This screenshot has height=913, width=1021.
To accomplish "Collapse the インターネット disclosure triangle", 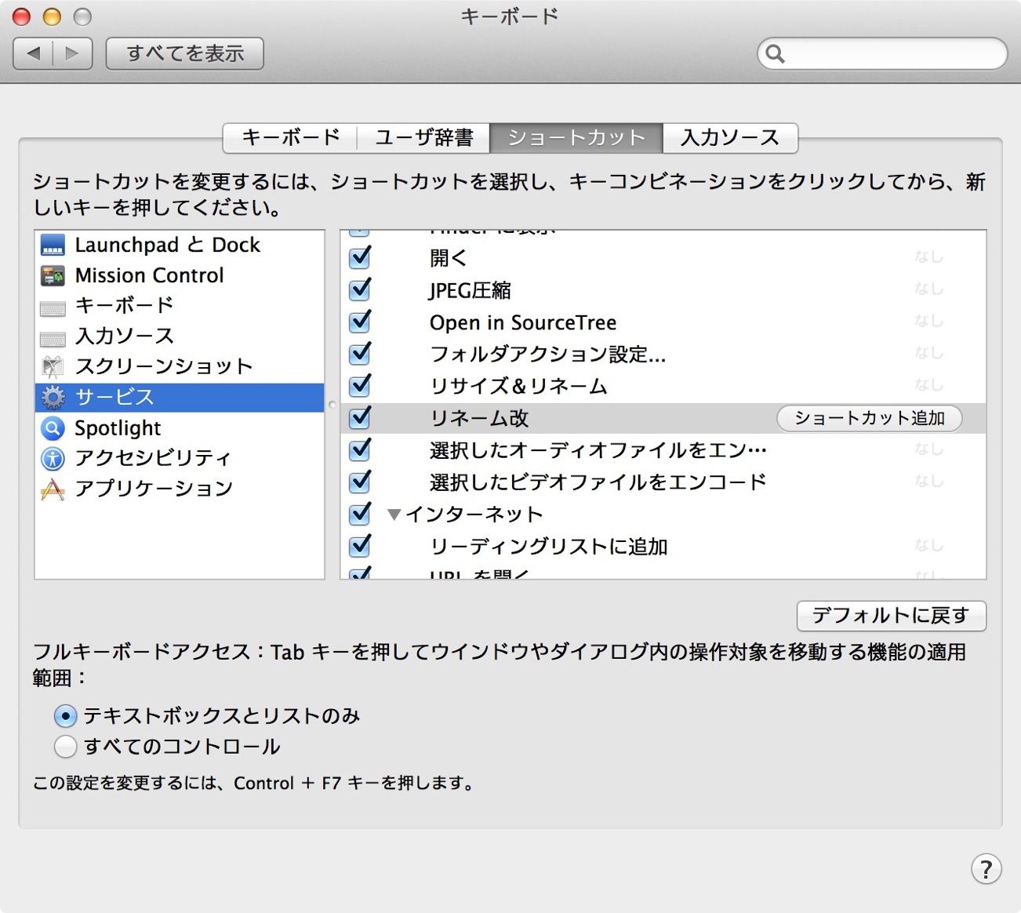I will 394,515.
